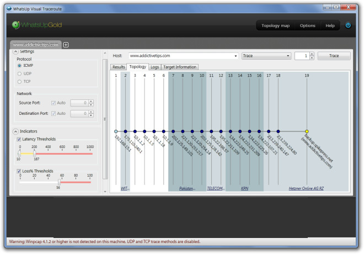Image resolution: width=364 pixels, height=254 pixels.
Task: Toggle Destination Port Auto checkbox
Action: click(x=53, y=113)
